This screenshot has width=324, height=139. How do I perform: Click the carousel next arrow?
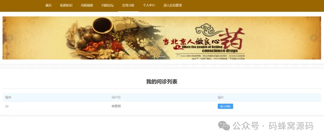(x=314, y=38)
